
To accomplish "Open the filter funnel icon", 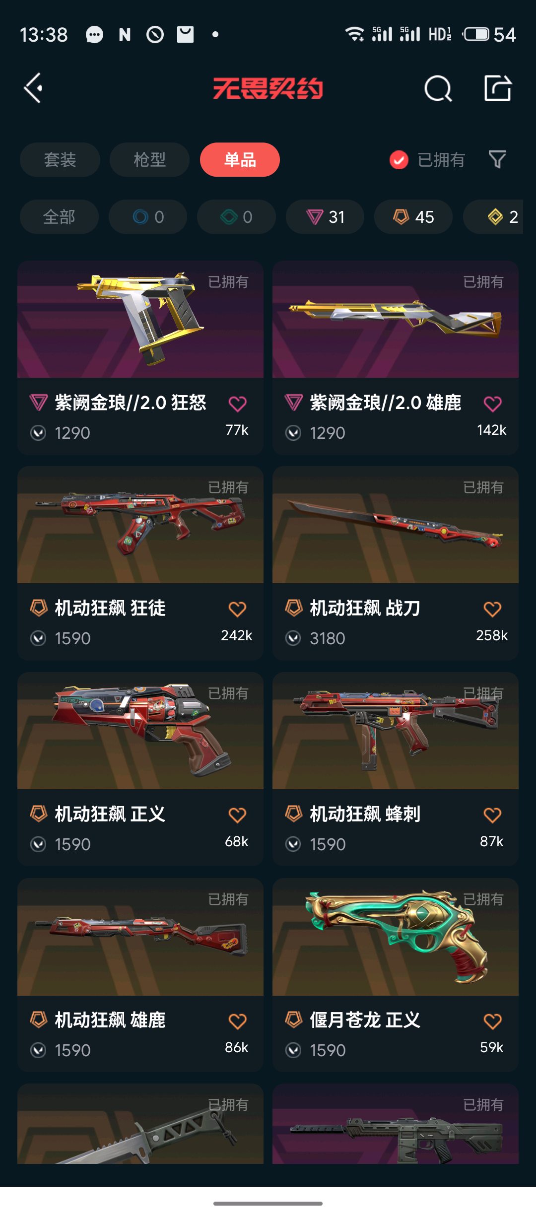I will (x=497, y=160).
